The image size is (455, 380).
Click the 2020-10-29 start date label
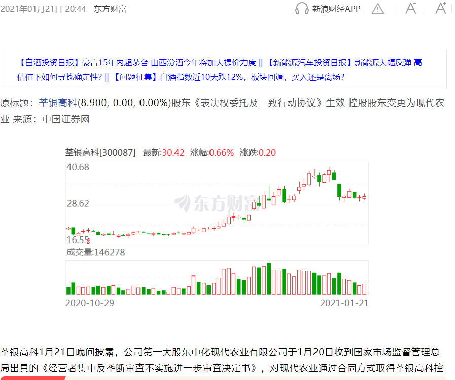coord(90,303)
